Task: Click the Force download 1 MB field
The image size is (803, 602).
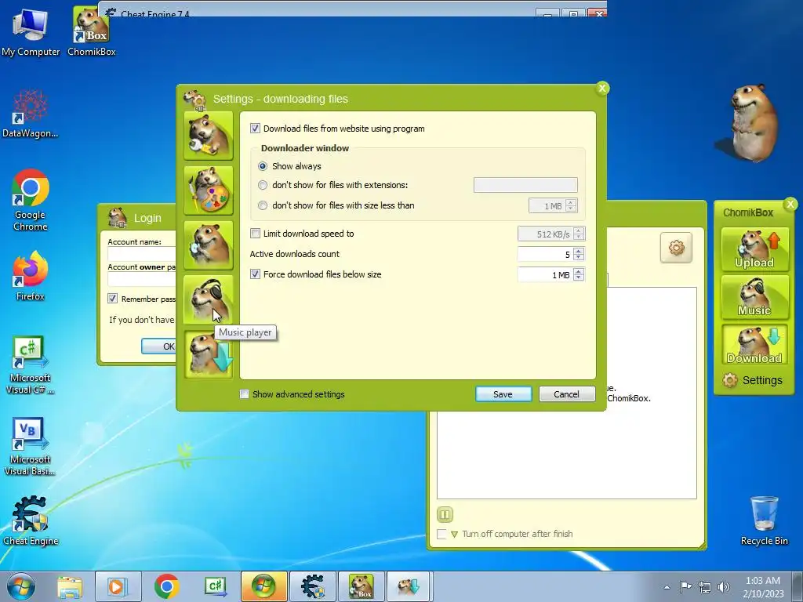Action: coord(546,275)
